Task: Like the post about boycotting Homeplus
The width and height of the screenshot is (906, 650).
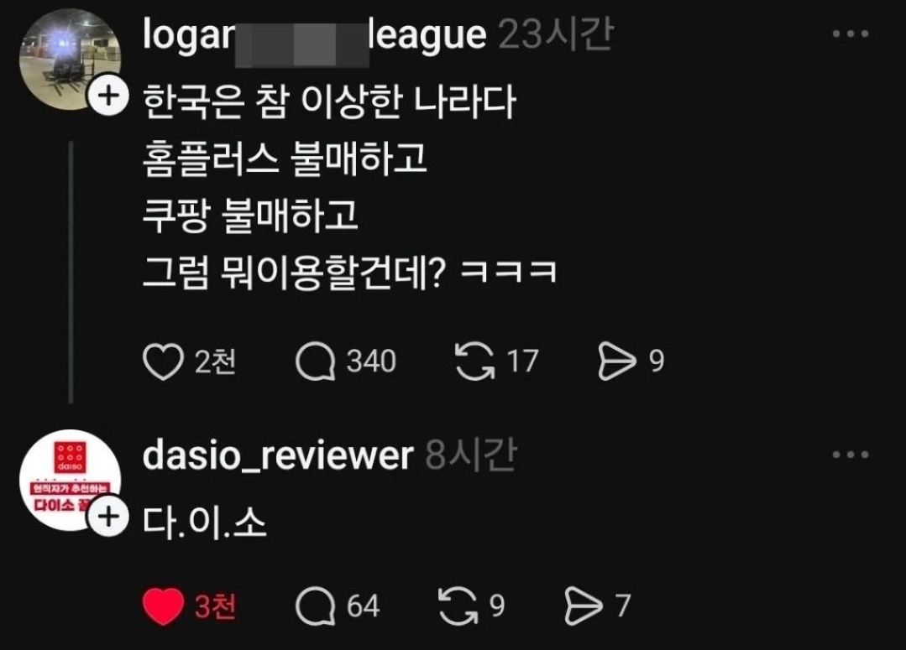Action: point(163,361)
